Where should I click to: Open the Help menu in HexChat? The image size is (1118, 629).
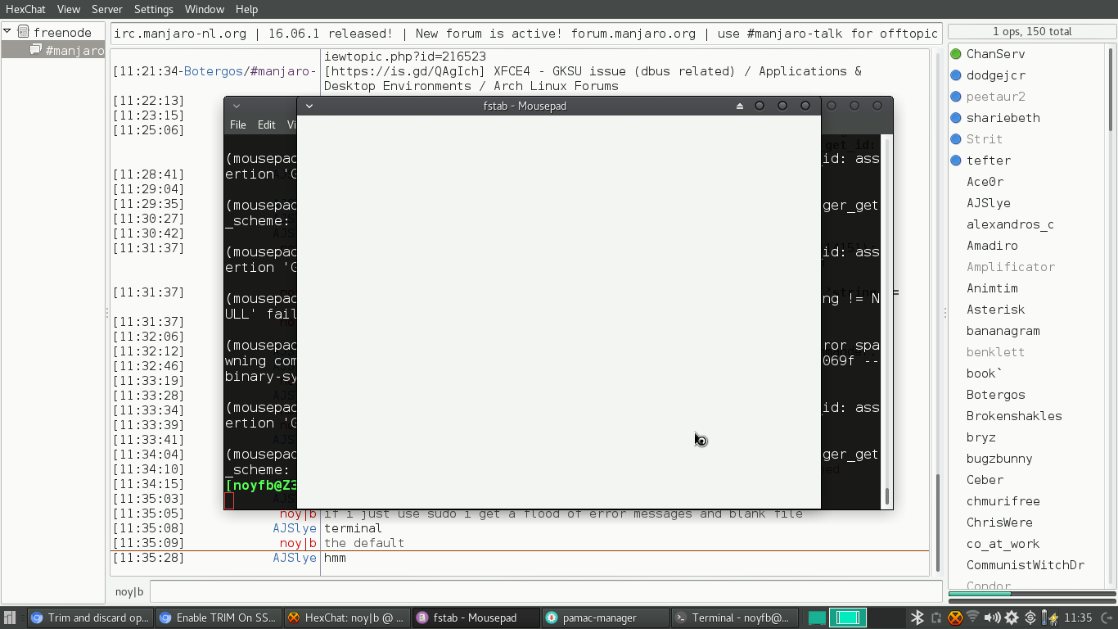point(246,9)
